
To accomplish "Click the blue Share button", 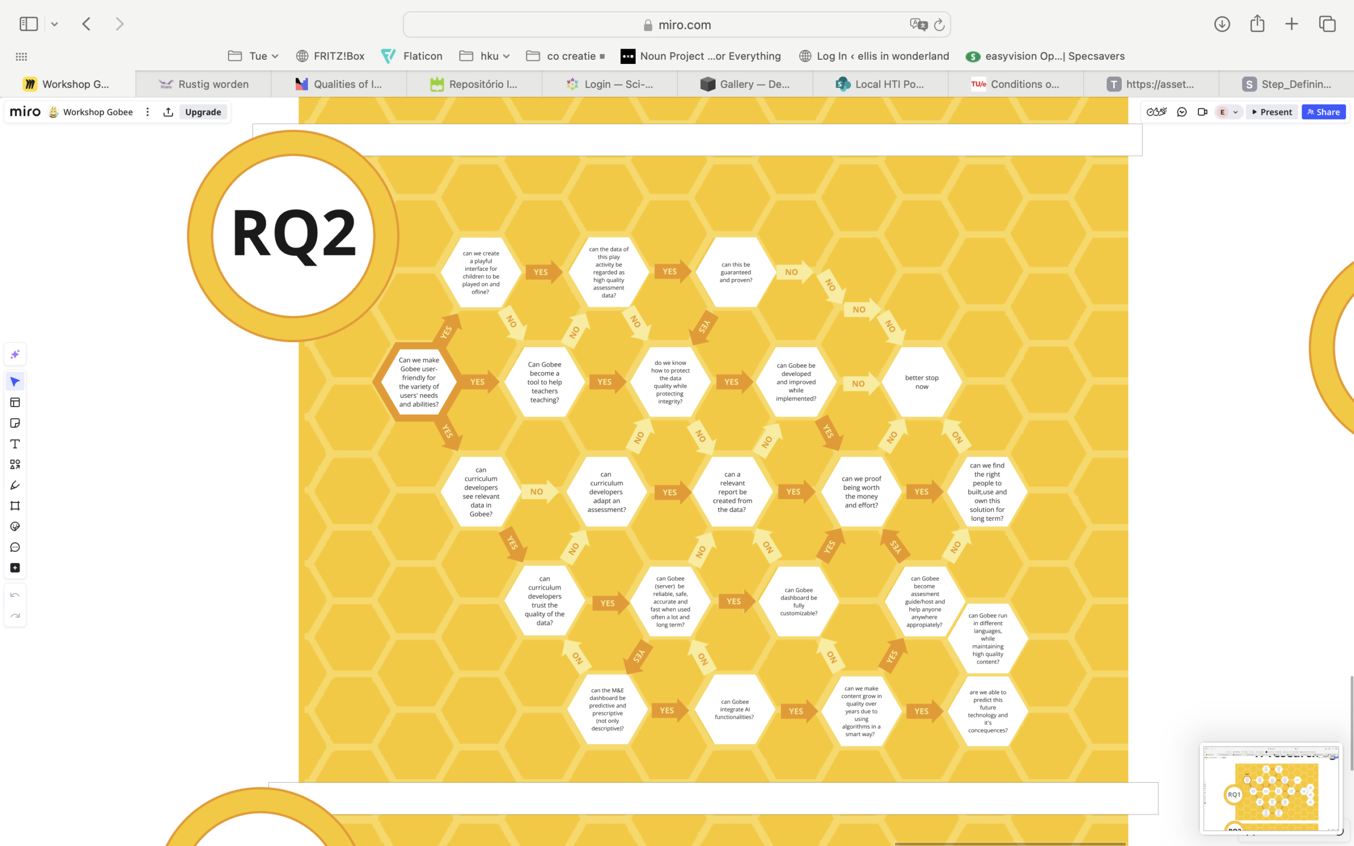I will pyautogui.click(x=1323, y=112).
